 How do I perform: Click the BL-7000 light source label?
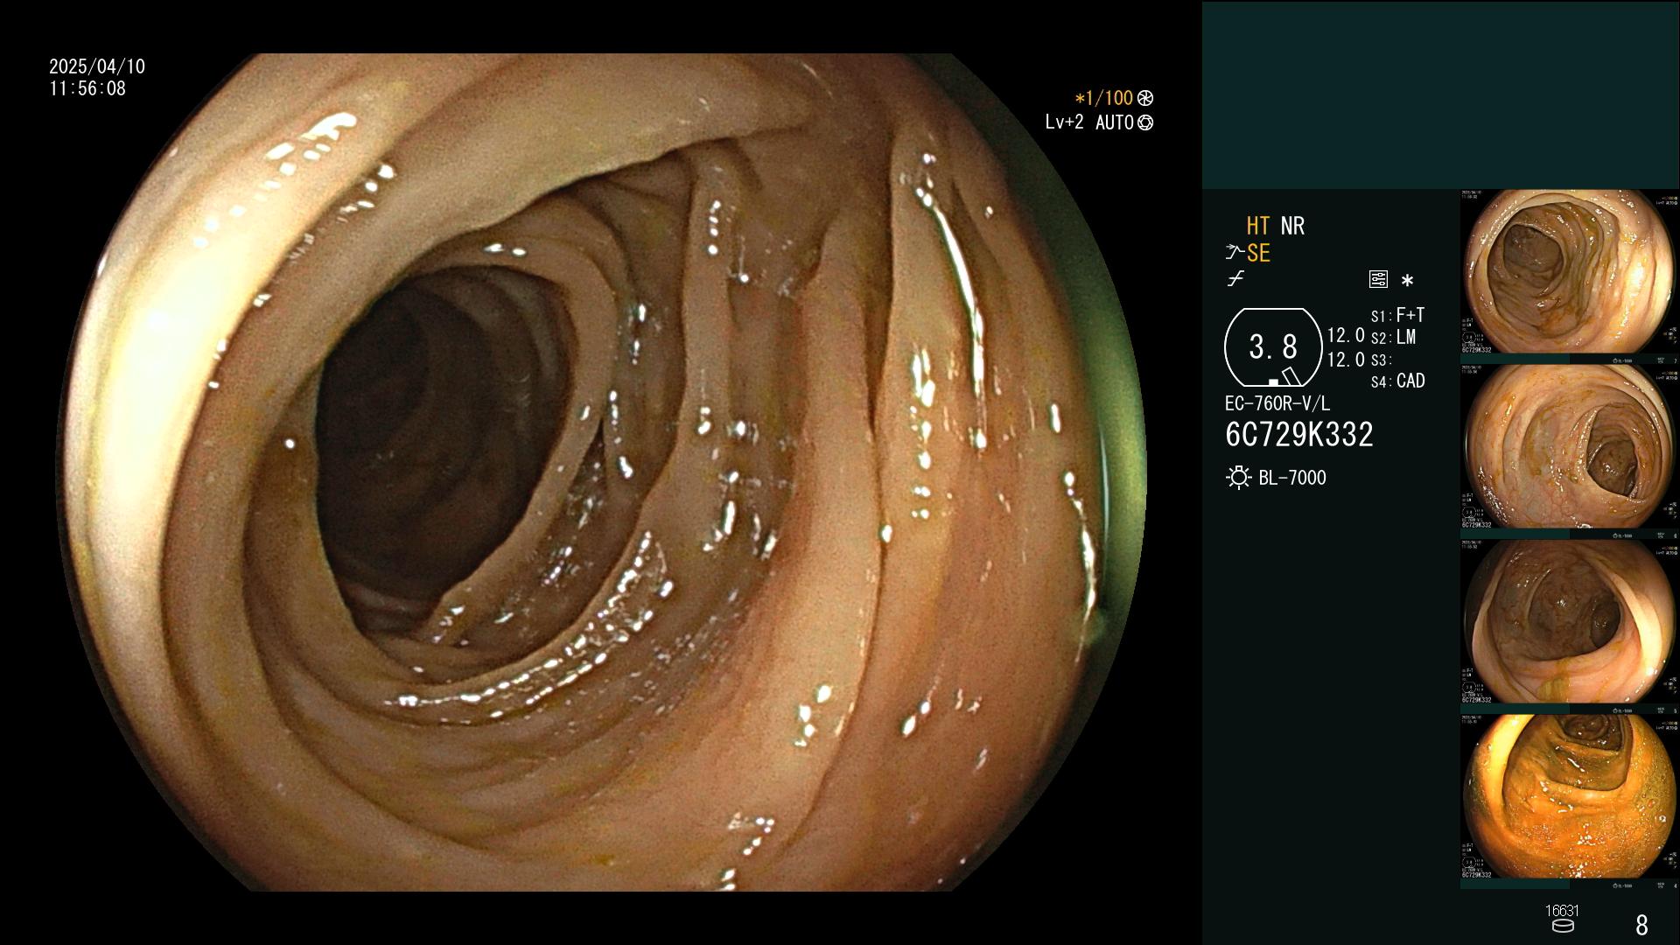[x=1292, y=478]
